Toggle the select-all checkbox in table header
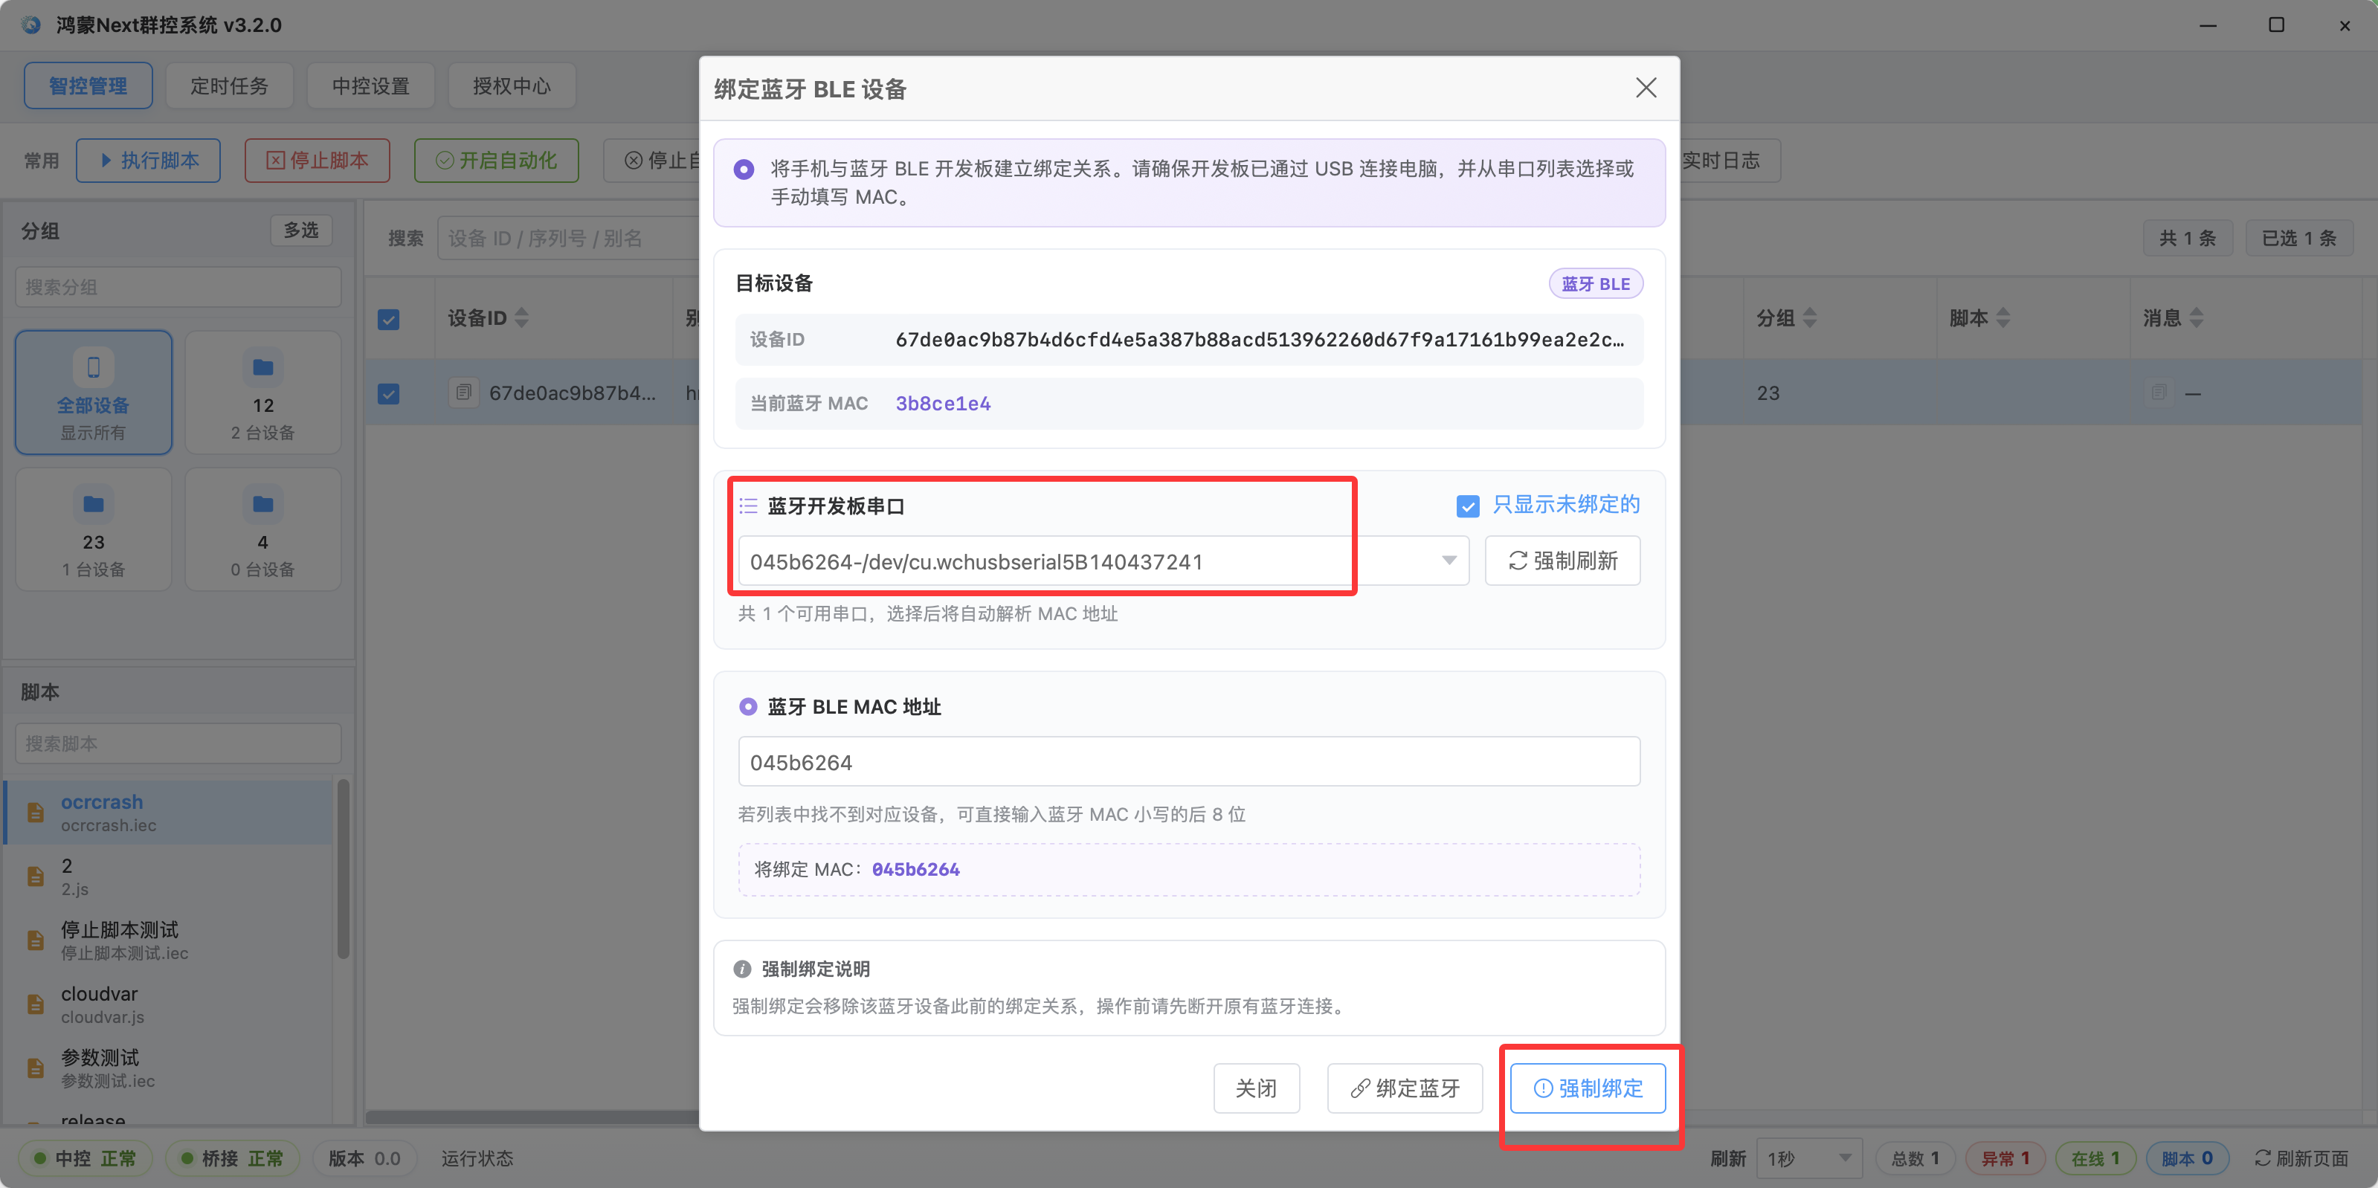This screenshot has height=1188, width=2378. click(389, 320)
